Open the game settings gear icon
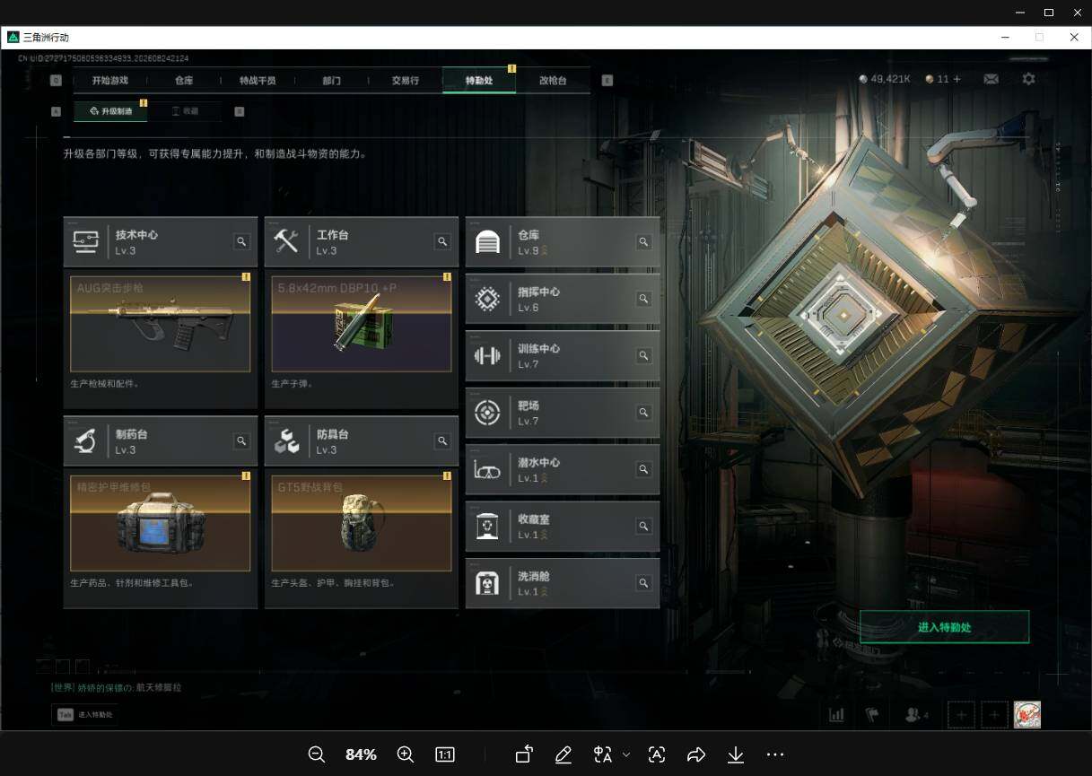 click(x=1028, y=79)
